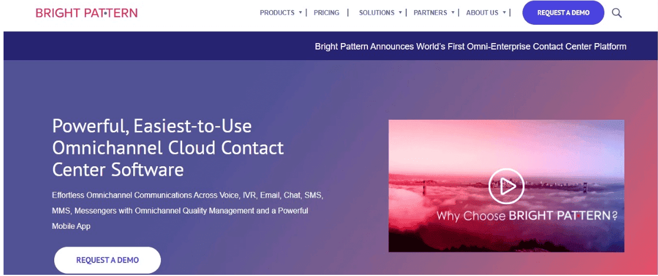Click the Effortless Omnichannel Communications description
This screenshot has height=276, width=658.
[187, 211]
